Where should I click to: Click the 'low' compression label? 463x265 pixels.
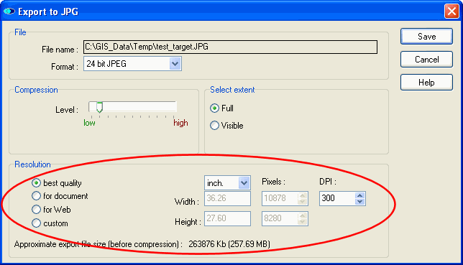pyautogui.click(x=89, y=123)
